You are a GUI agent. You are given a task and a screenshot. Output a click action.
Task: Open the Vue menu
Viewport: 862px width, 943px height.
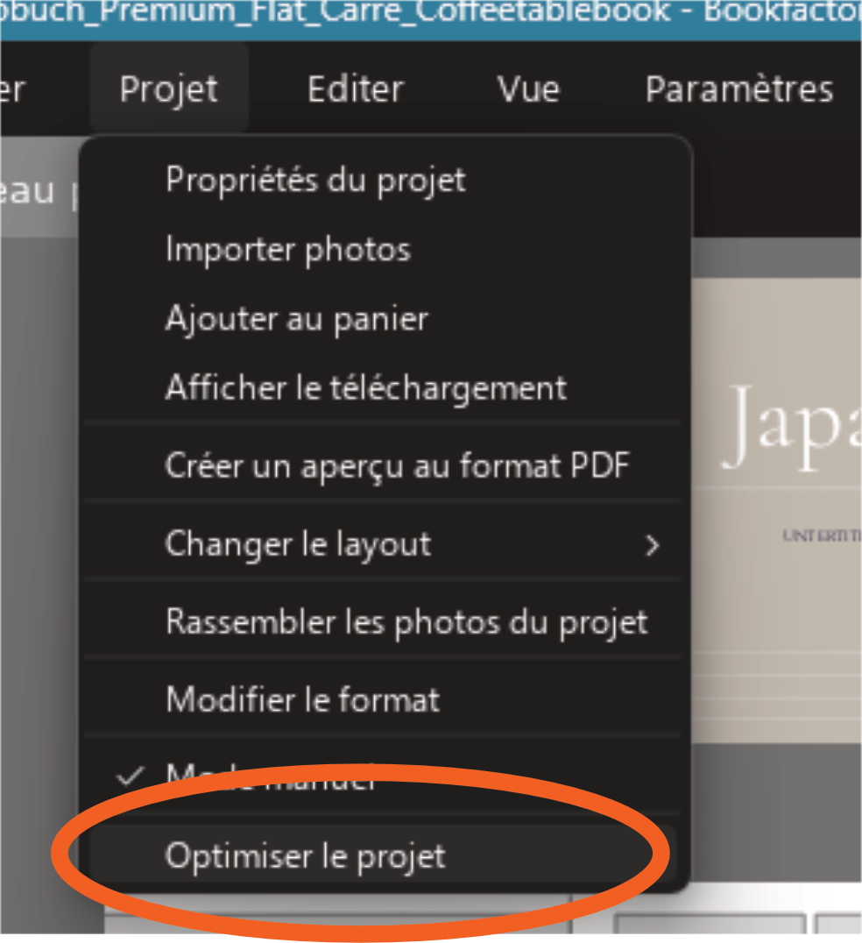528,89
